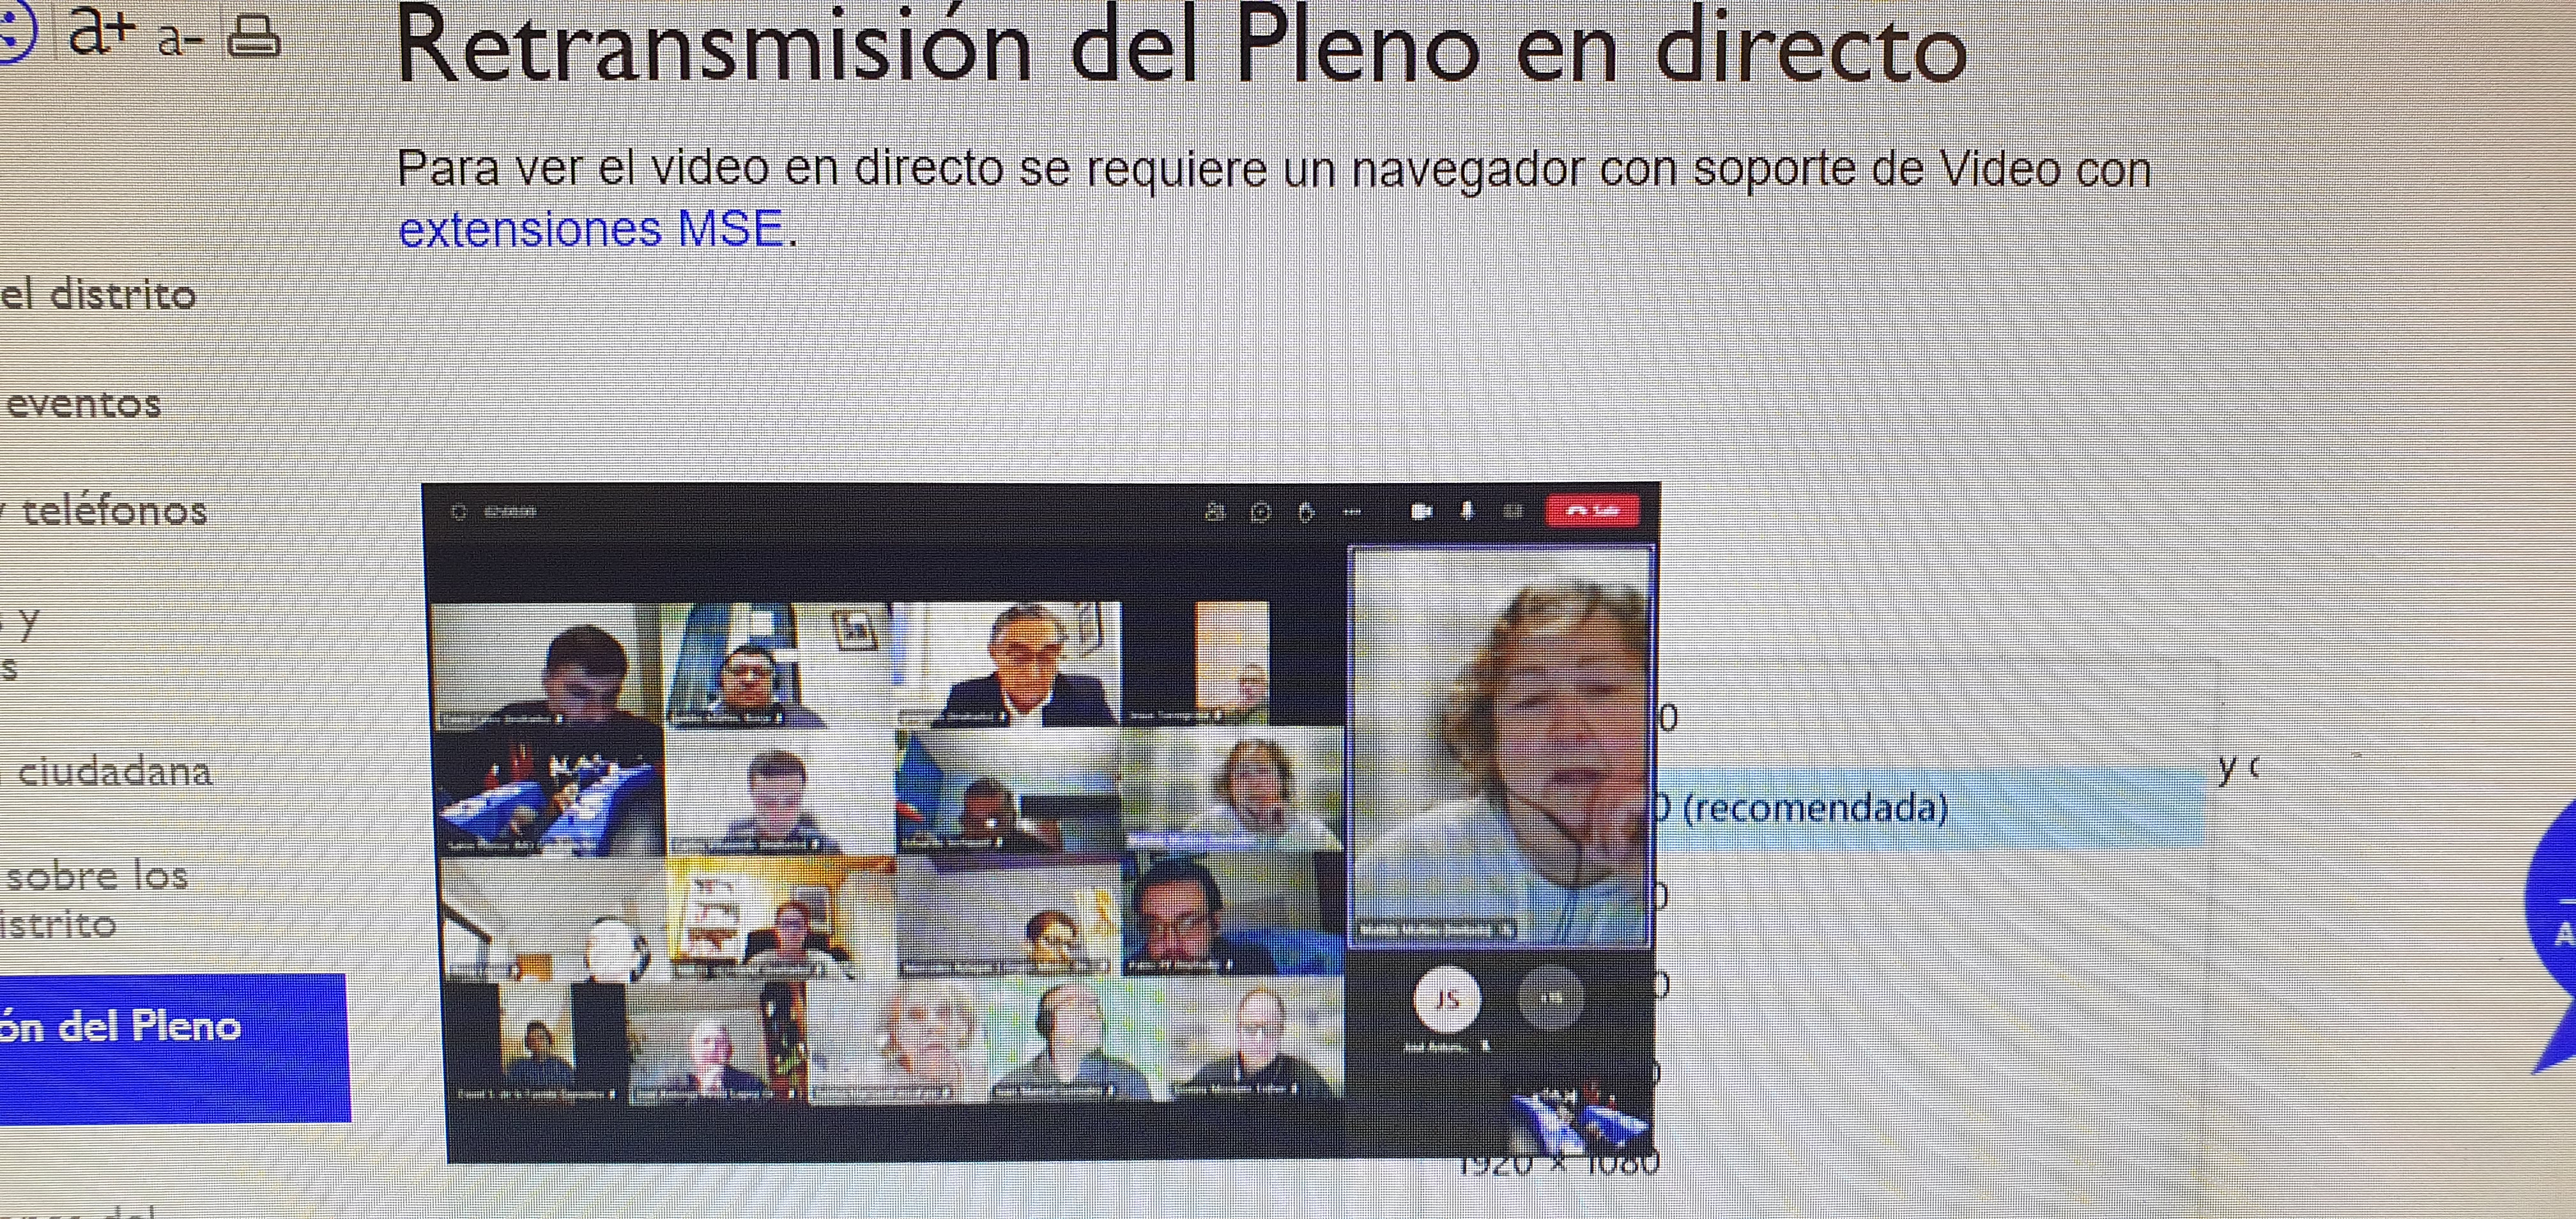
Task: Open the teléfonos sidebar menu item
Action: point(114,512)
